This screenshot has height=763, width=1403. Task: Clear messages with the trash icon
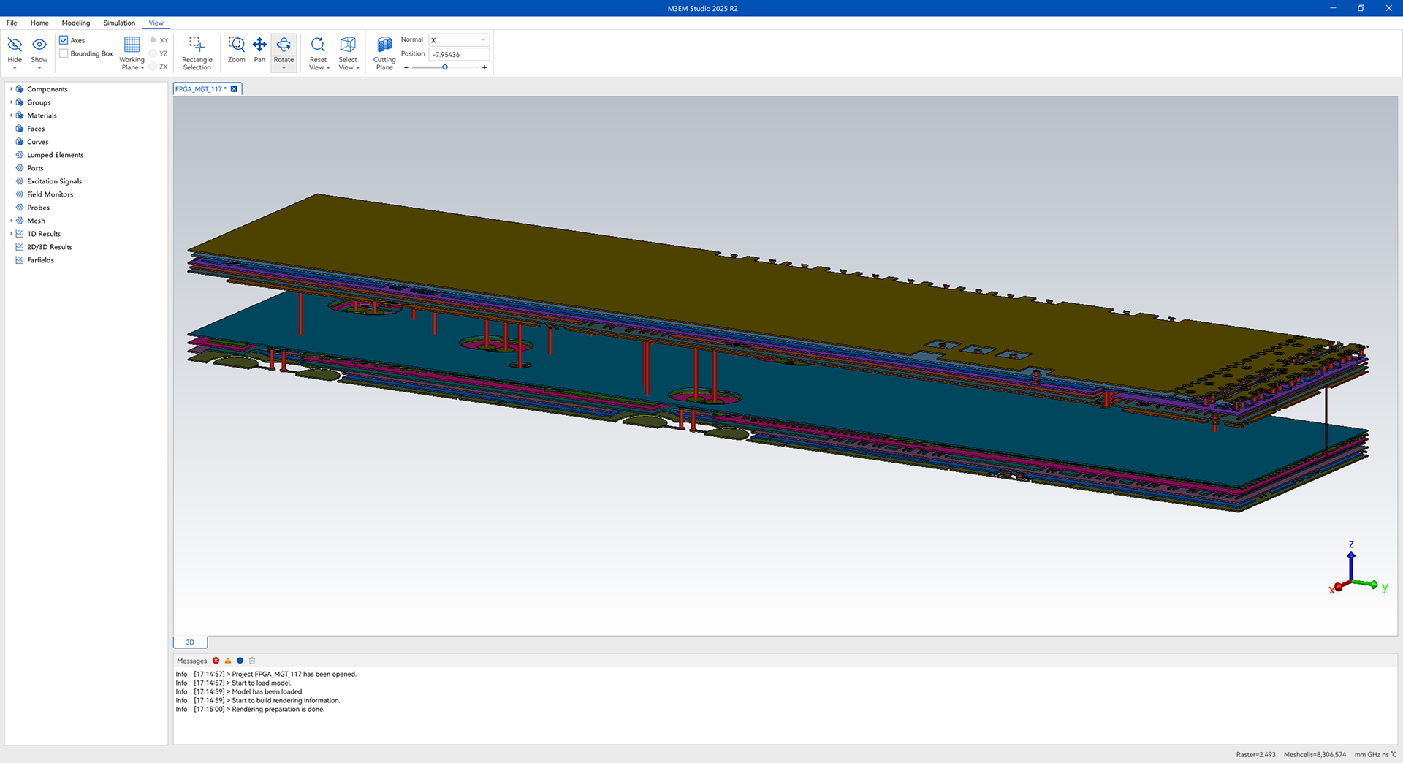(252, 661)
